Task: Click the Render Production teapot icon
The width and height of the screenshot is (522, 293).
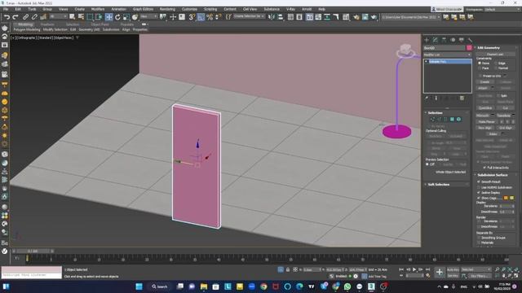Action: [374, 17]
